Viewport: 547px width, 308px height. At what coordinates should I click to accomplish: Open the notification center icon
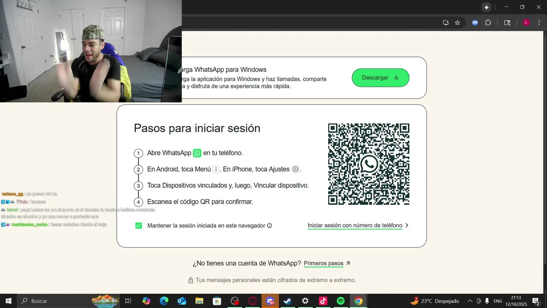pos(535,301)
